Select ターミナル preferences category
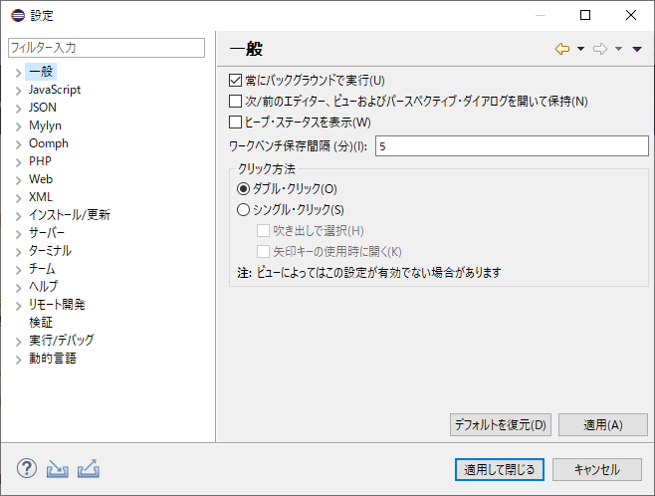The height and width of the screenshot is (496, 655). click(x=50, y=251)
